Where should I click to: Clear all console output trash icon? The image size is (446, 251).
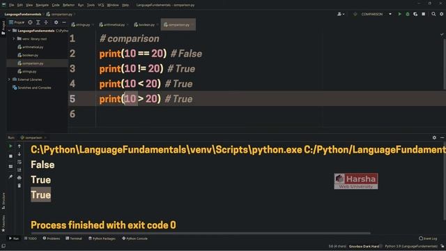point(20,186)
